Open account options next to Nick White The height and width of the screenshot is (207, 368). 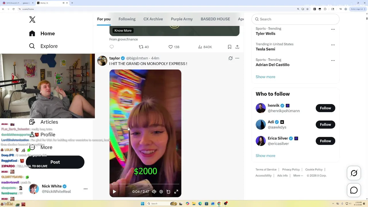point(85,189)
